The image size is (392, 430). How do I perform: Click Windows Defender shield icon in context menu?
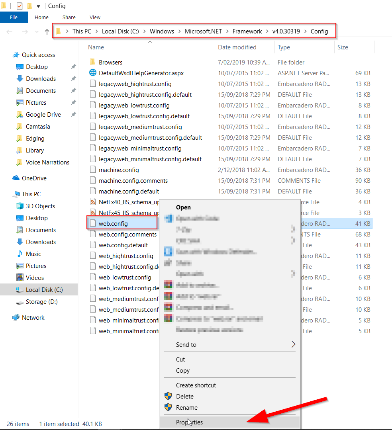168,252
